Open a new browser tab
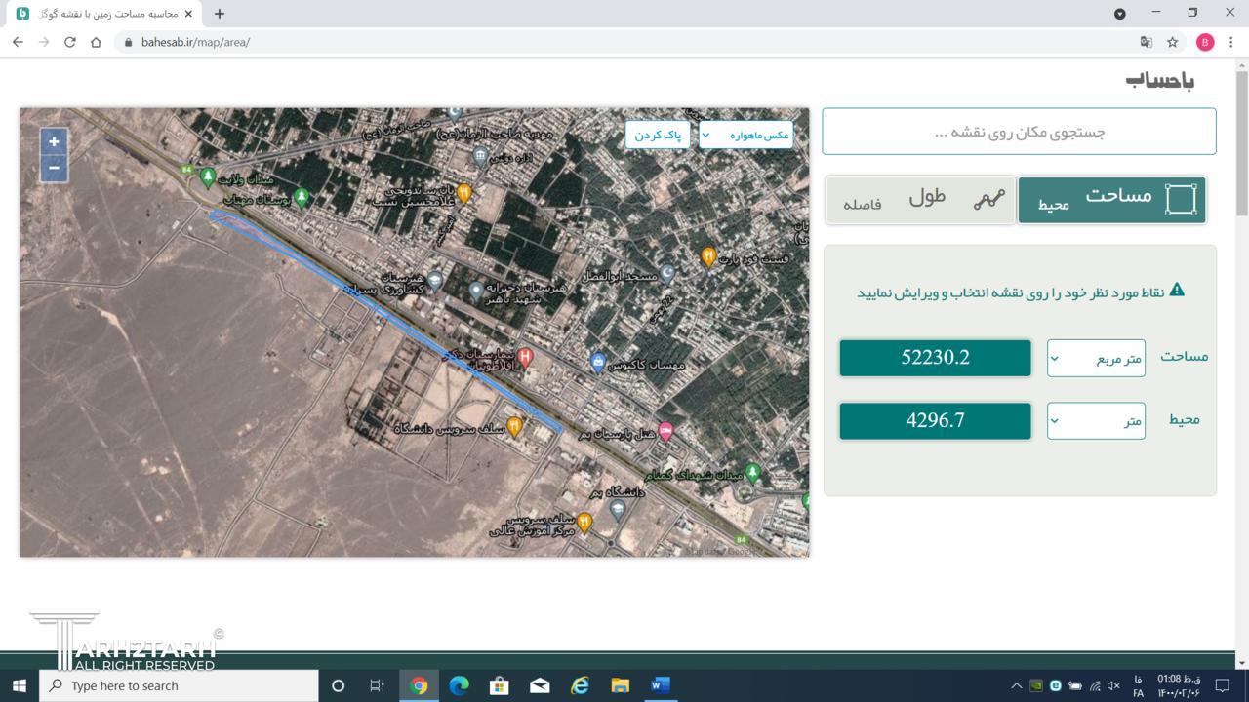The height and width of the screenshot is (702, 1249). tap(220, 14)
